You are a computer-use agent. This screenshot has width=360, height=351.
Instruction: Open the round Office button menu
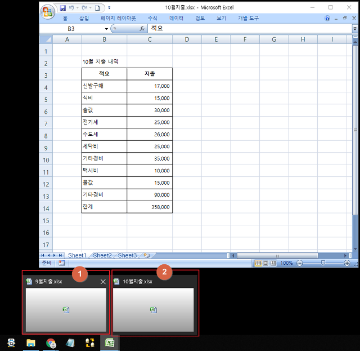[x=48, y=11]
